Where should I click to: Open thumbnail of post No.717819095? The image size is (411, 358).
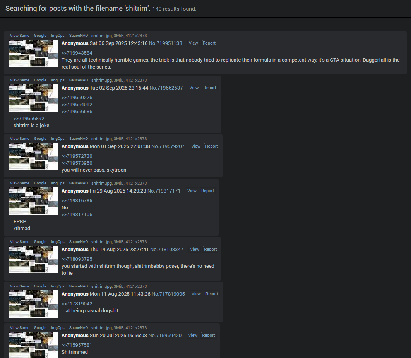point(33,304)
